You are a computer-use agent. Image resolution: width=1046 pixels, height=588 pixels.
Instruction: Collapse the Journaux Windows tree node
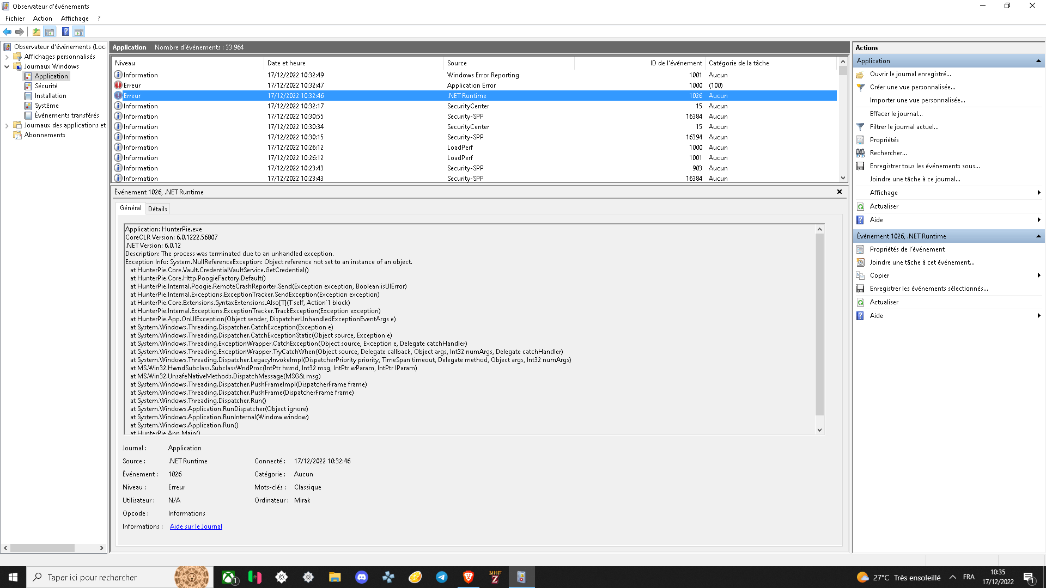(x=7, y=66)
